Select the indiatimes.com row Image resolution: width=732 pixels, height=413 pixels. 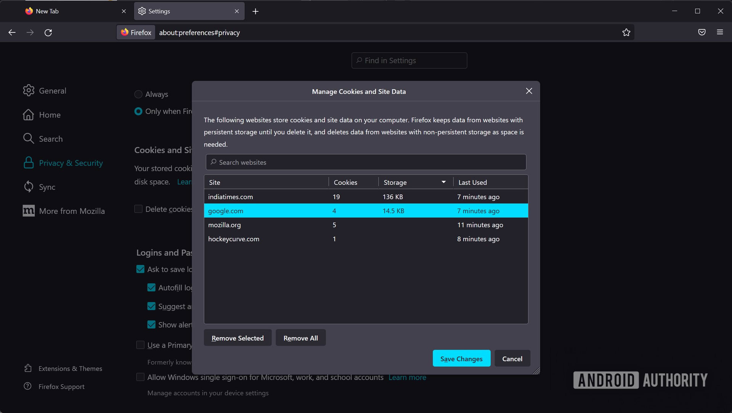pos(366,197)
